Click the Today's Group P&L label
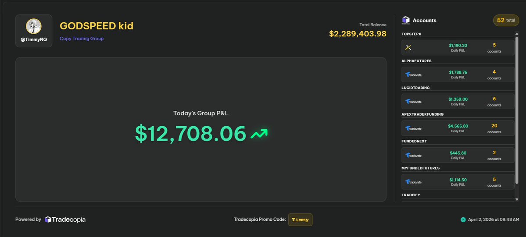 (x=201, y=113)
